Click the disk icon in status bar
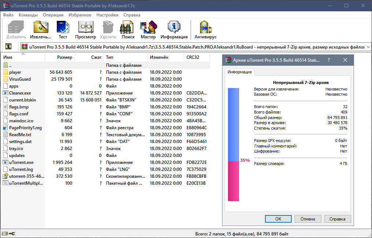The image size is (372, 238). (x=4, y=234)
